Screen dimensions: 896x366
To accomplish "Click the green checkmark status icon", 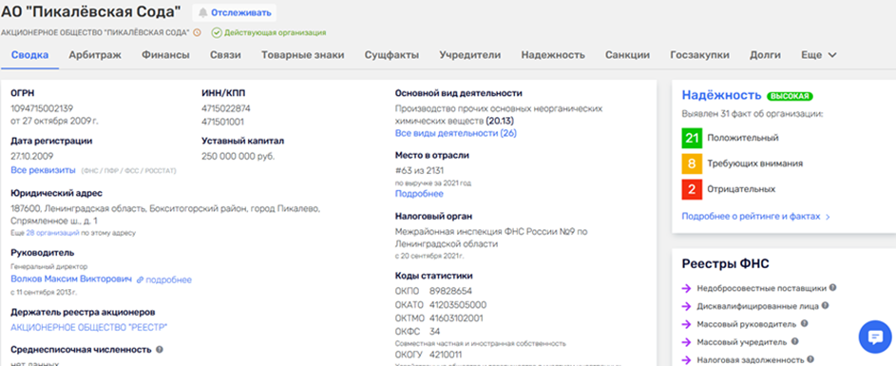I will pos(217,32).
